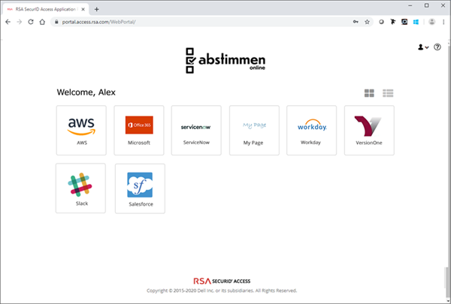Click the Dell copyright footer text
The width and height of the screenshot is (451, 304).
pos(222,290)
